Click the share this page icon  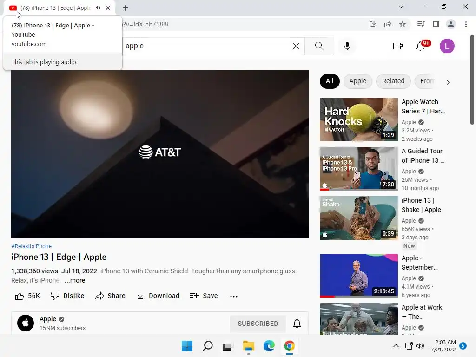pyautogui.click(x=388, y=24)
